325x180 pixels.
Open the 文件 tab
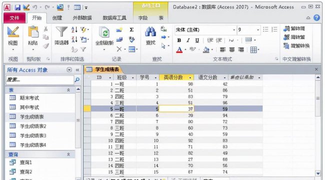[14, 18]
